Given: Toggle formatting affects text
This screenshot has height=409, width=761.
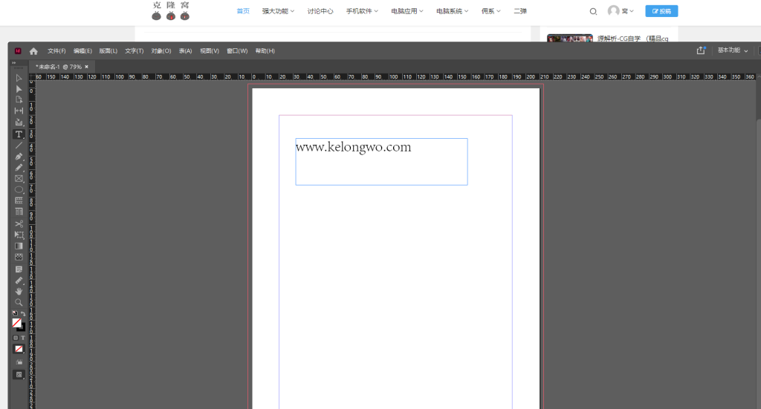Looking at the screenshot, I should coord(23,338).
